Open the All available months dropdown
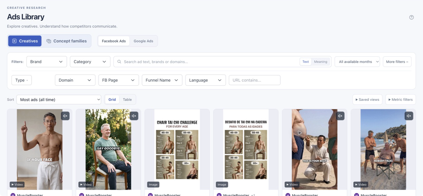 357,62
